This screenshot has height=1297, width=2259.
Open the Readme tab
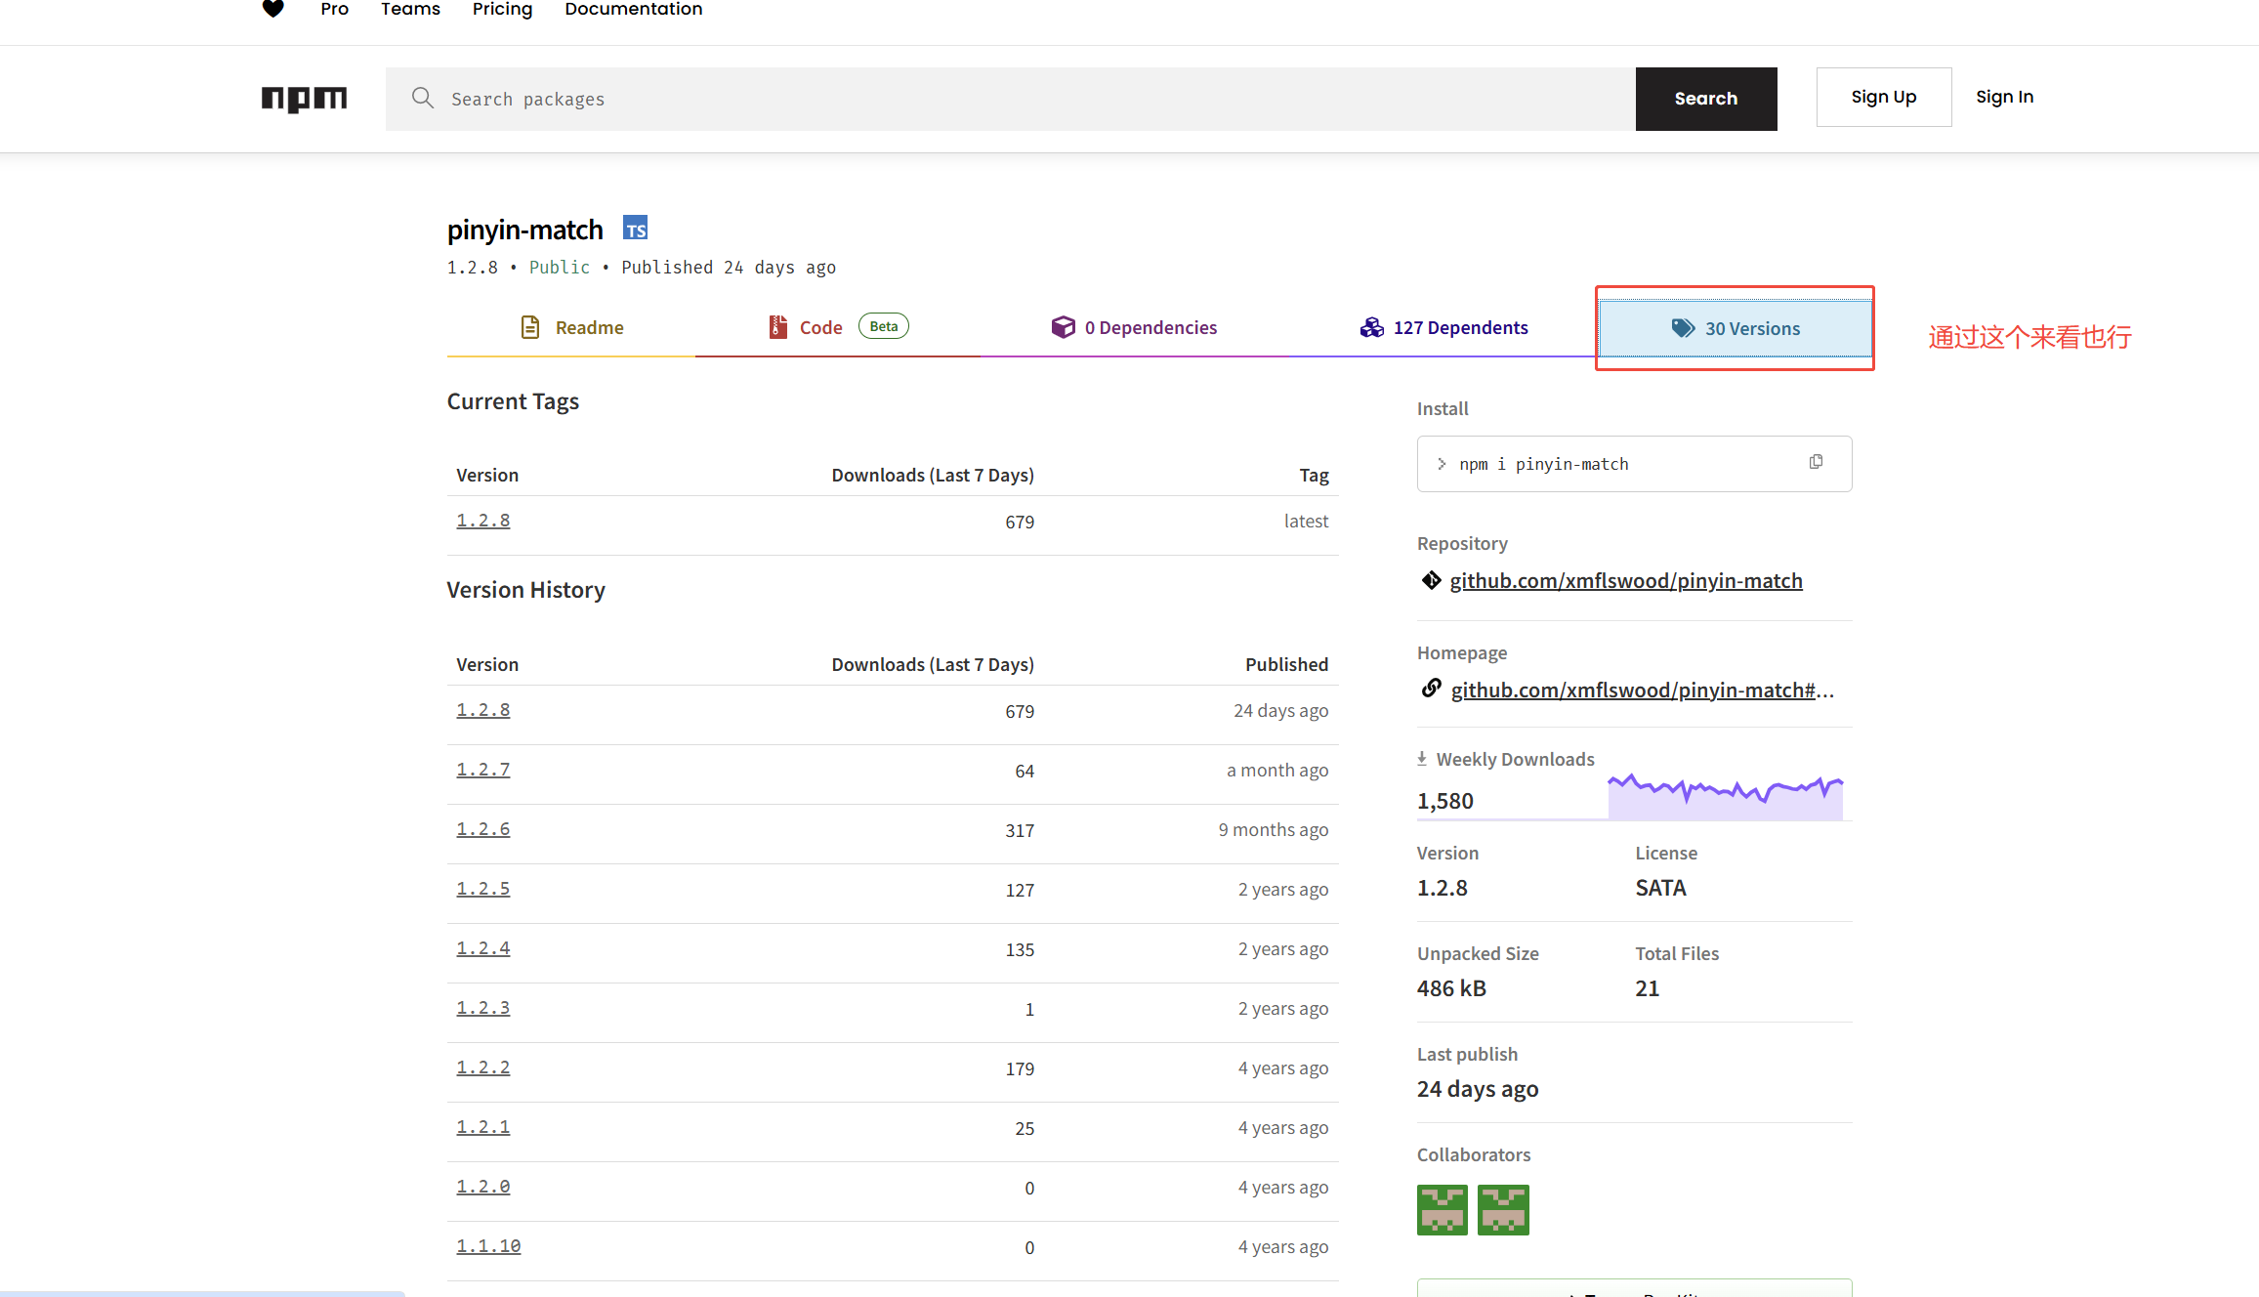571,328
